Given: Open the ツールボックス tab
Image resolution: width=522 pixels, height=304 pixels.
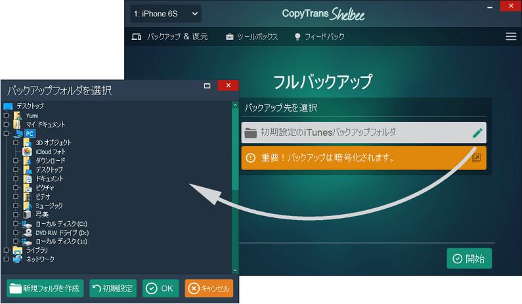Looking at the screenshot, I should pos(251,37).
